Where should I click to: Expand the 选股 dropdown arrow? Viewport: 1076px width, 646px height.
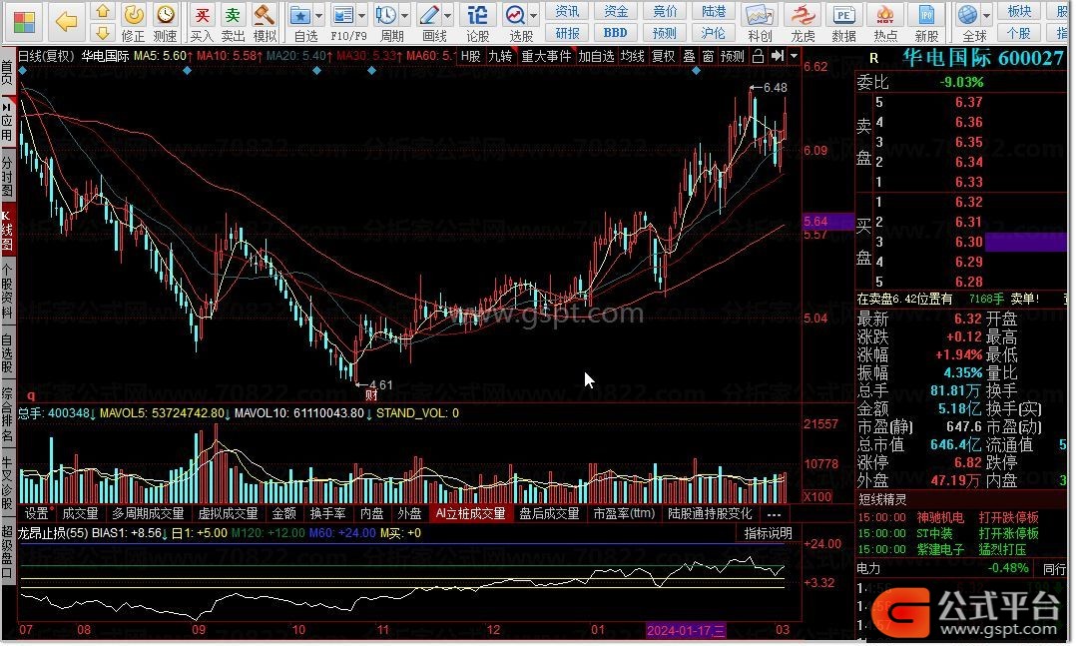533,15
